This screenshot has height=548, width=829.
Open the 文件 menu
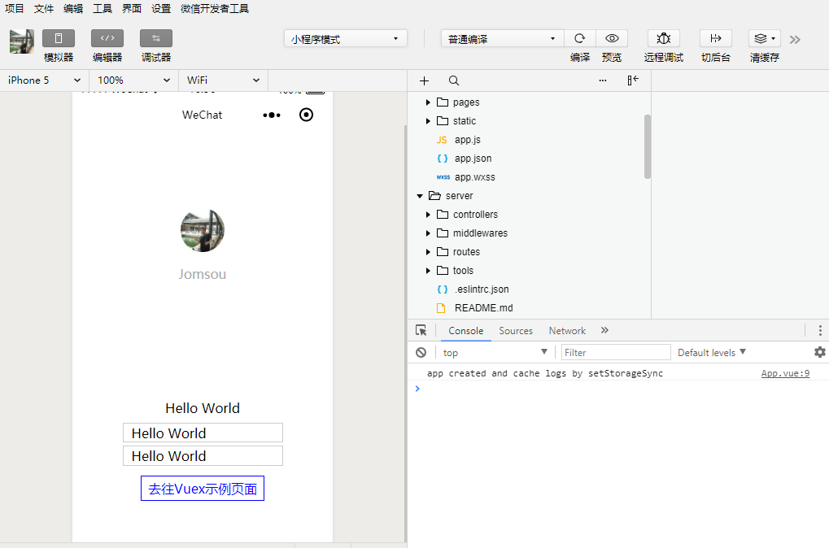coord(44,8)
